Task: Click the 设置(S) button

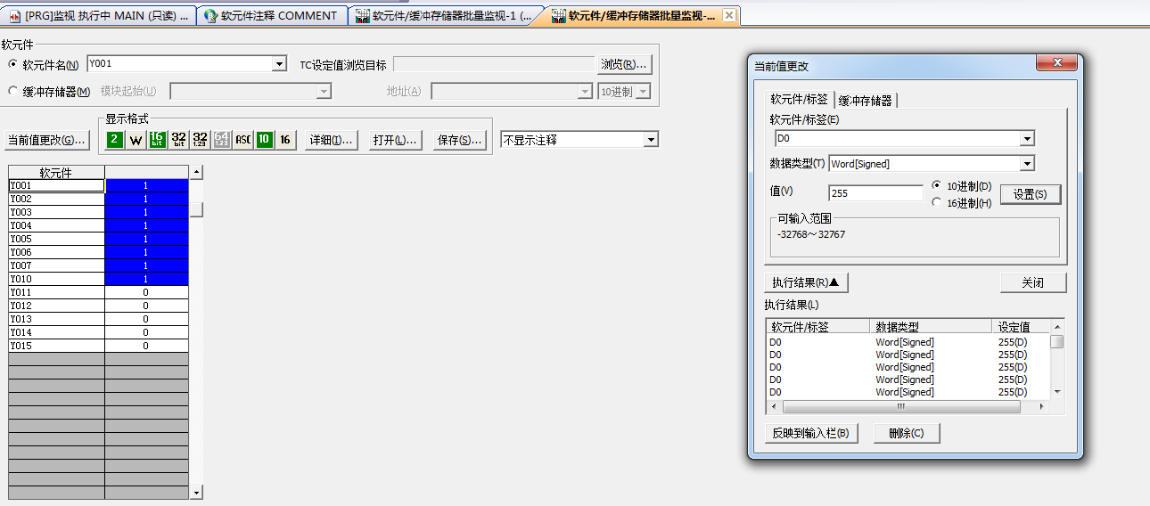Action: pyautogui.click(x=1030, y=194)
